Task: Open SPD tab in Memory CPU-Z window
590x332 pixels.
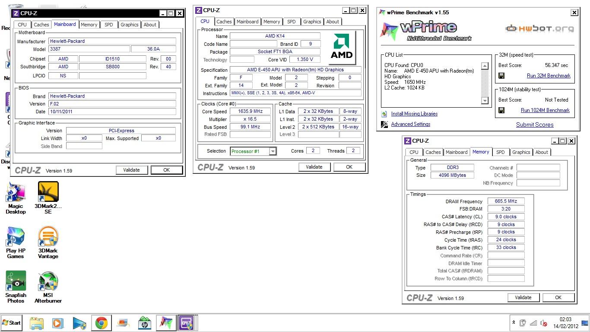Action: pos(500,152)
